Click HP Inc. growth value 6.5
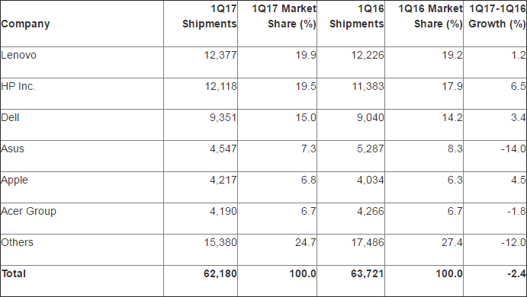The width and height of the screenshot is (527, 297). [x=519, y=86]
